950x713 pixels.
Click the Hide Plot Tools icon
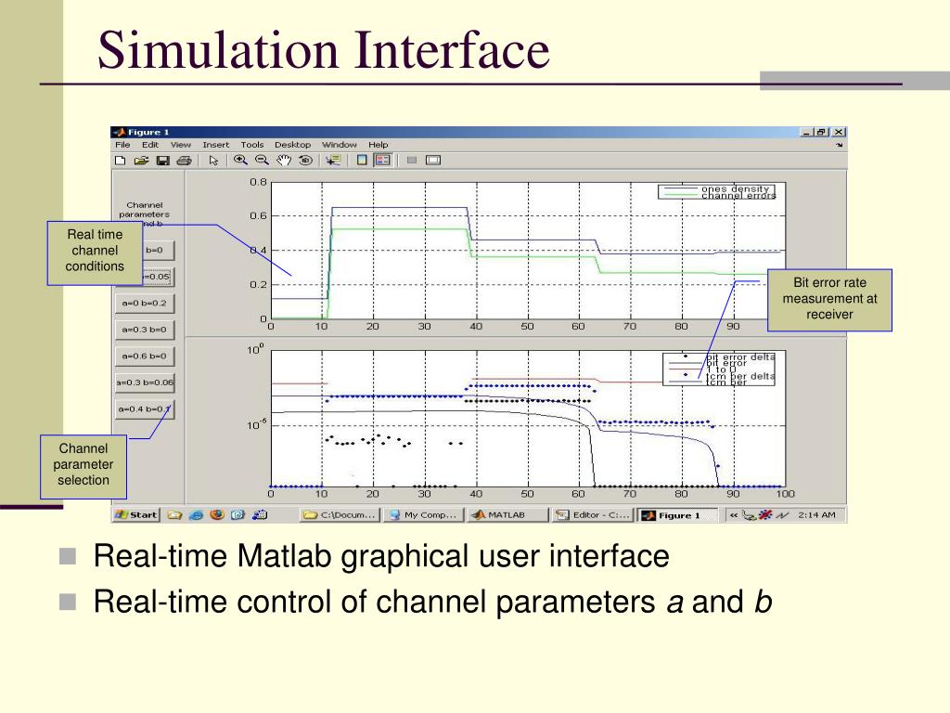(x=412, y=160)
